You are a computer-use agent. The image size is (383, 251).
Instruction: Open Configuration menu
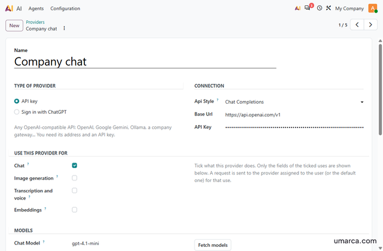pyautogui.click(x=65, y=8)
